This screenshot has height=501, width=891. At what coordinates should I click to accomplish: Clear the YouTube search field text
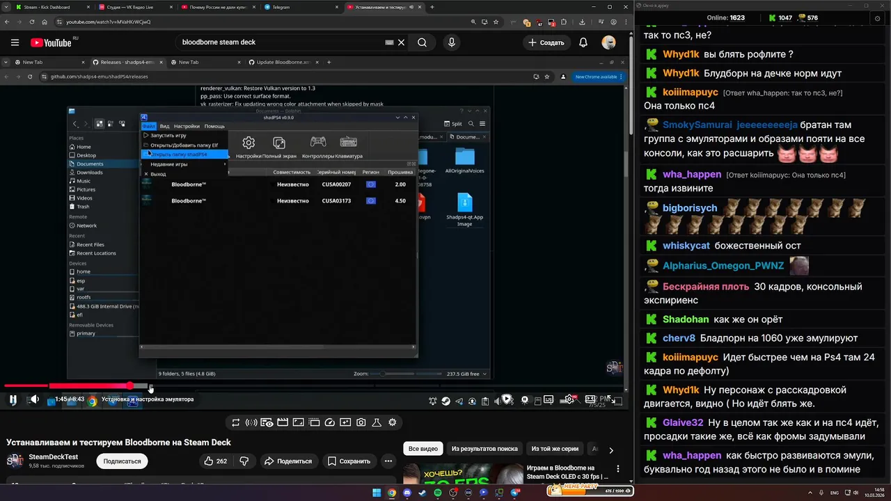401,42
